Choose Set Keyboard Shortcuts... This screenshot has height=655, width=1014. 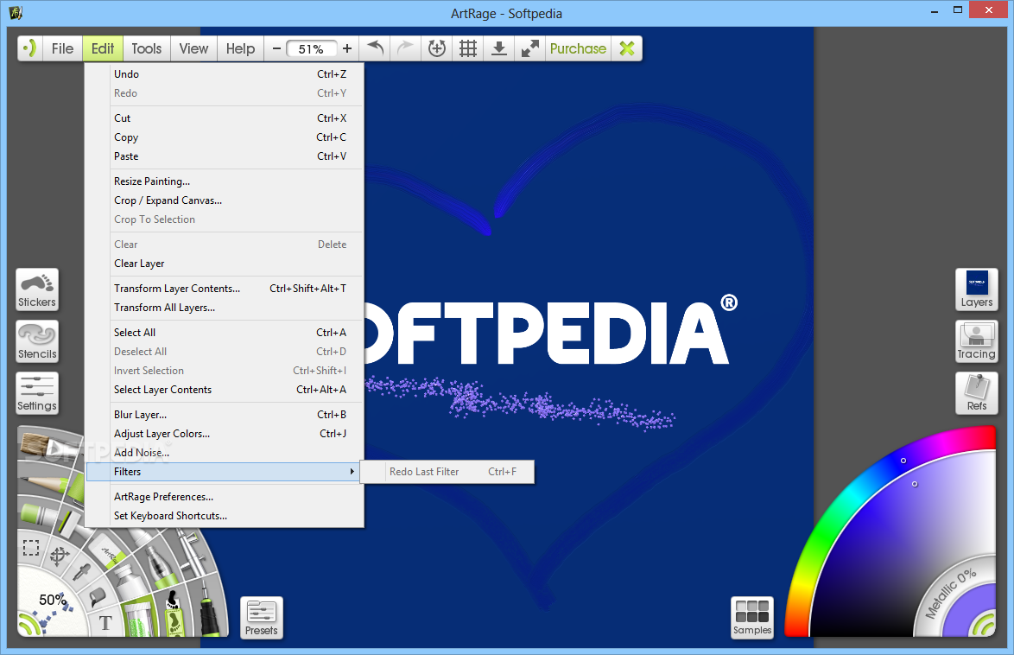pos(225,516)
